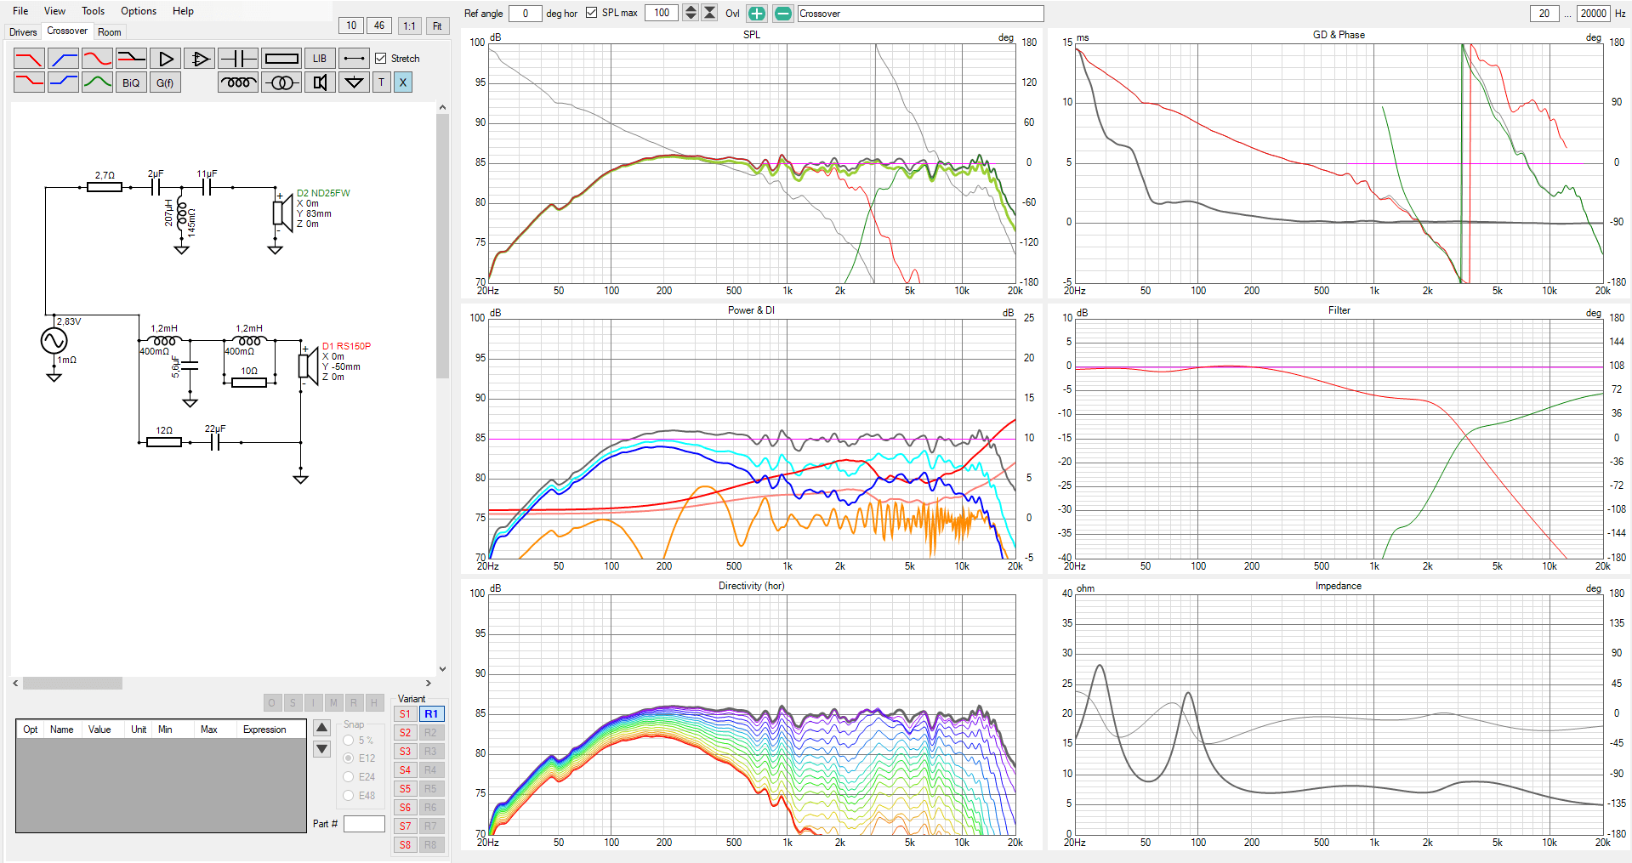Click the 20000 Hz maximum frequency field
The image size is (1632, 863).
click(1593, 14)
